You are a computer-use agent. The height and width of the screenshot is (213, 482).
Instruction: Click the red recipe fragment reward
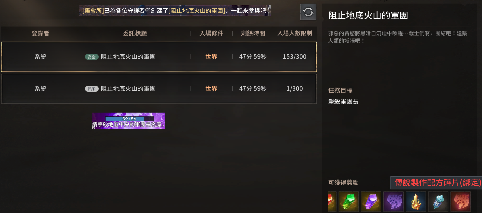click(x=461, y=202)
